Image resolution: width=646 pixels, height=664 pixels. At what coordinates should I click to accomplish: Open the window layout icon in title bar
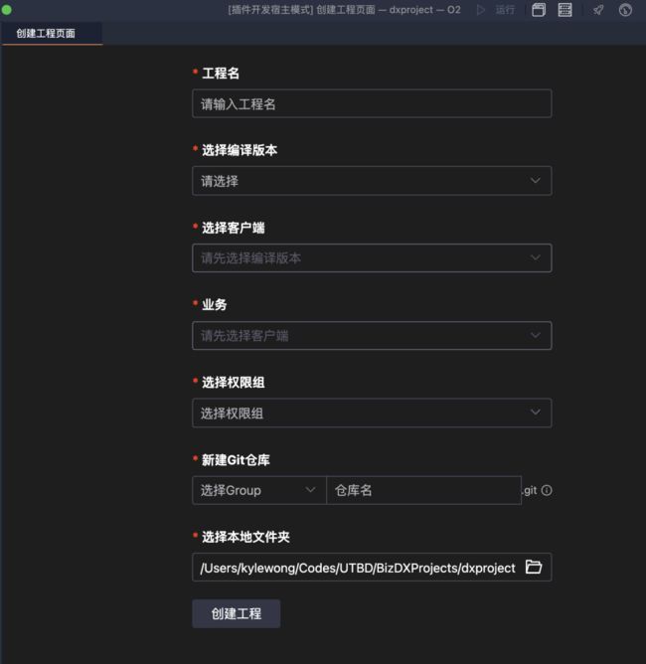pyautogui.click(x=539, y=10)
